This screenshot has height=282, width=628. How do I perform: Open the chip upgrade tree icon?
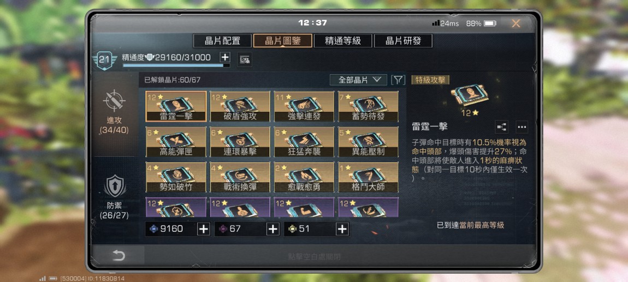click(501, 127)
